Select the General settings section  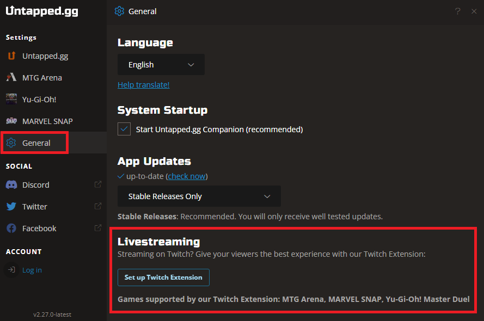click(x=53, y=143)
